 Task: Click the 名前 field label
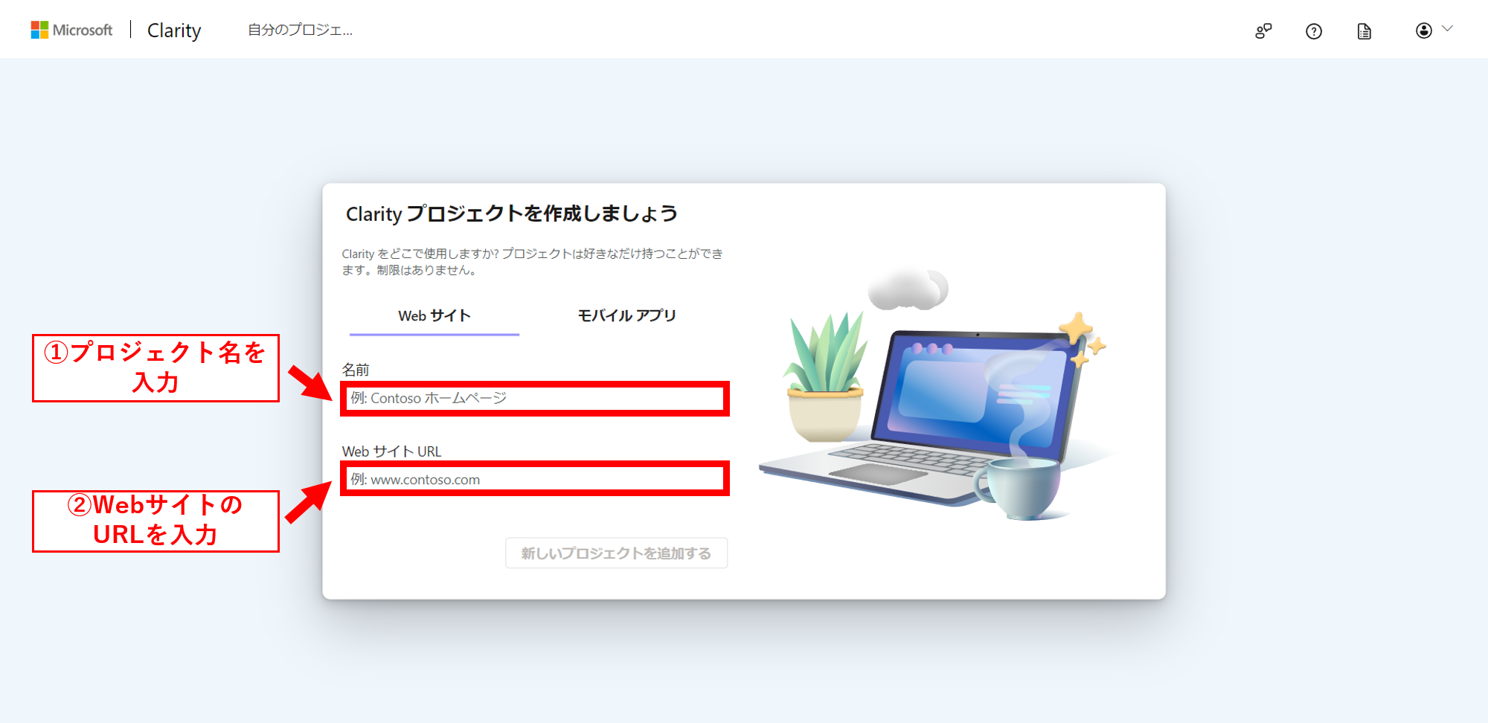(x=356, y=370)
